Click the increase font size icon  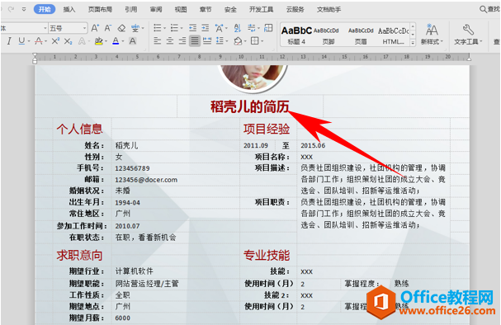point(95,28)
